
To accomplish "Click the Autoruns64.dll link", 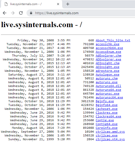I will 108,86.
